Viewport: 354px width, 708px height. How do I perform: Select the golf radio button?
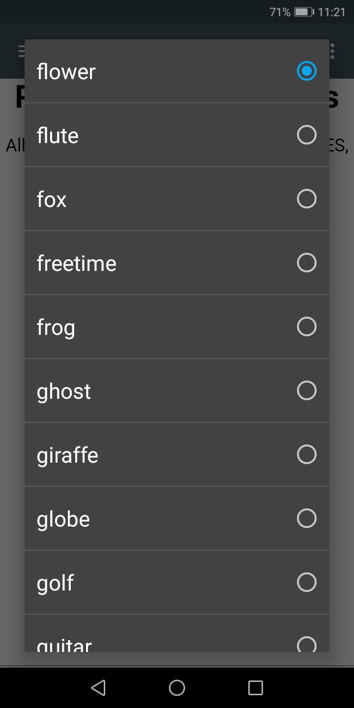pos(306,582)
